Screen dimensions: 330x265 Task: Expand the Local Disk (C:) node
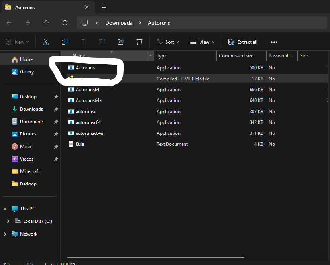(x=8, y=221)
